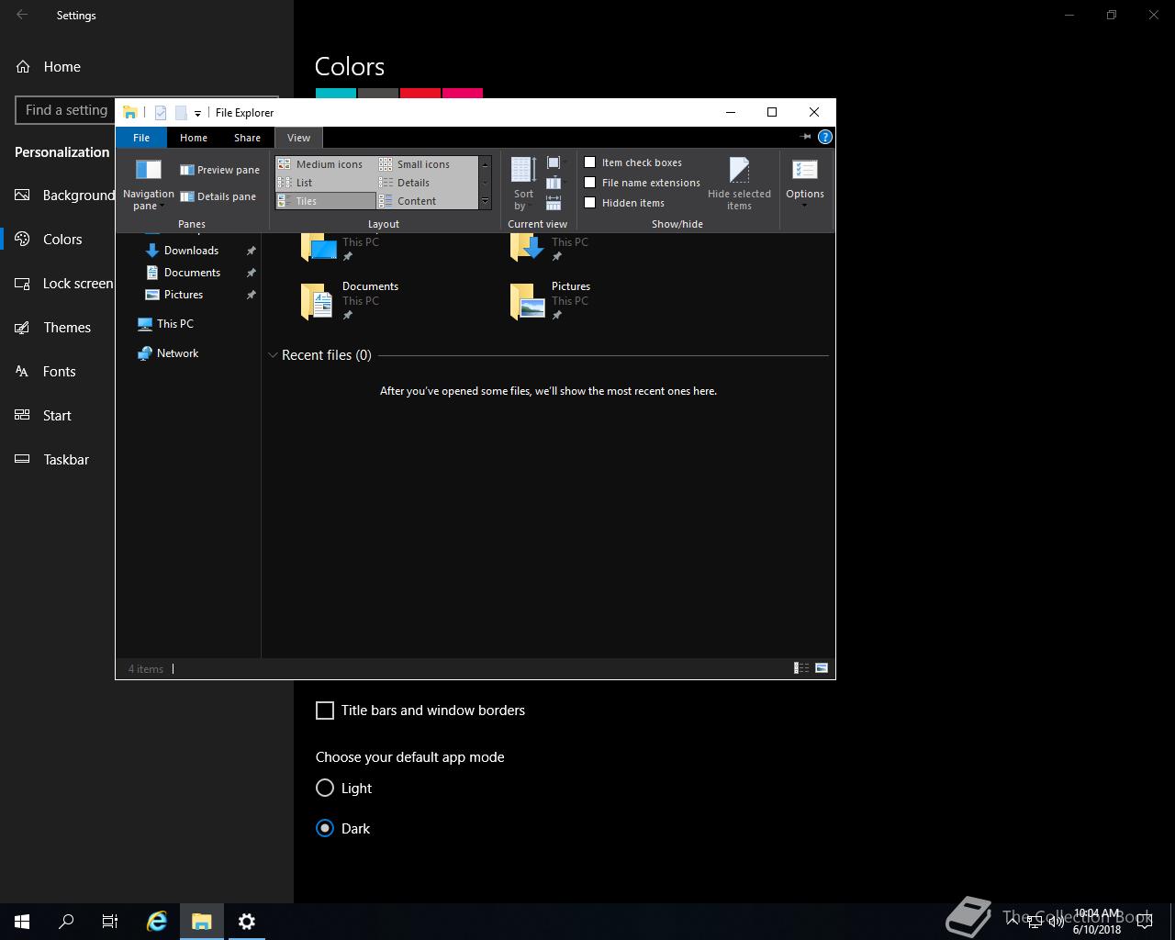Select the Pictures folder tile
The height and width of the screenshot is (940, 1175).
551,300
